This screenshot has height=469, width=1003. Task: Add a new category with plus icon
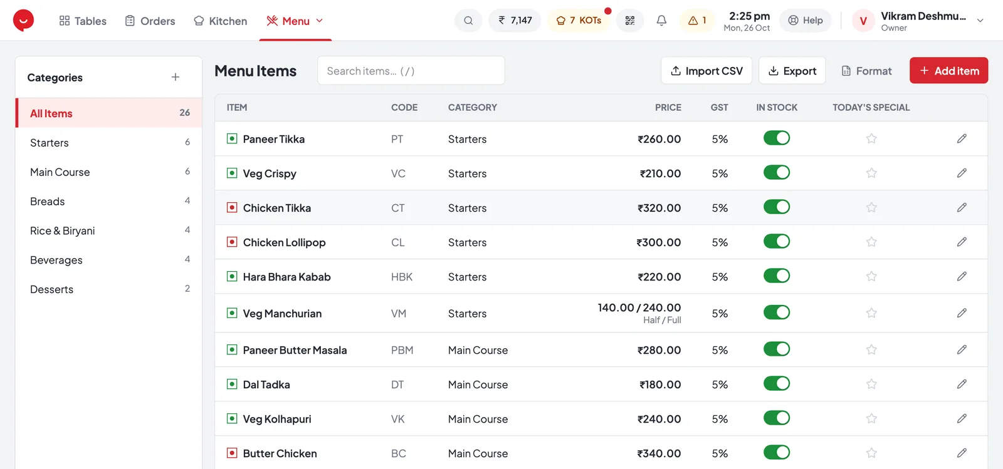[x=176, y=77]
